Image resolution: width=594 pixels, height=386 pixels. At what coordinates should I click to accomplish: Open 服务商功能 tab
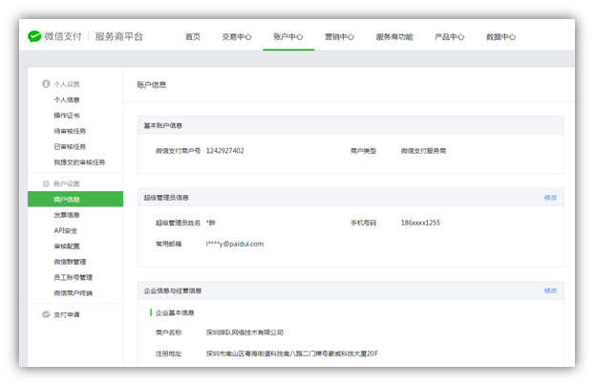click(x=394, y=36)
